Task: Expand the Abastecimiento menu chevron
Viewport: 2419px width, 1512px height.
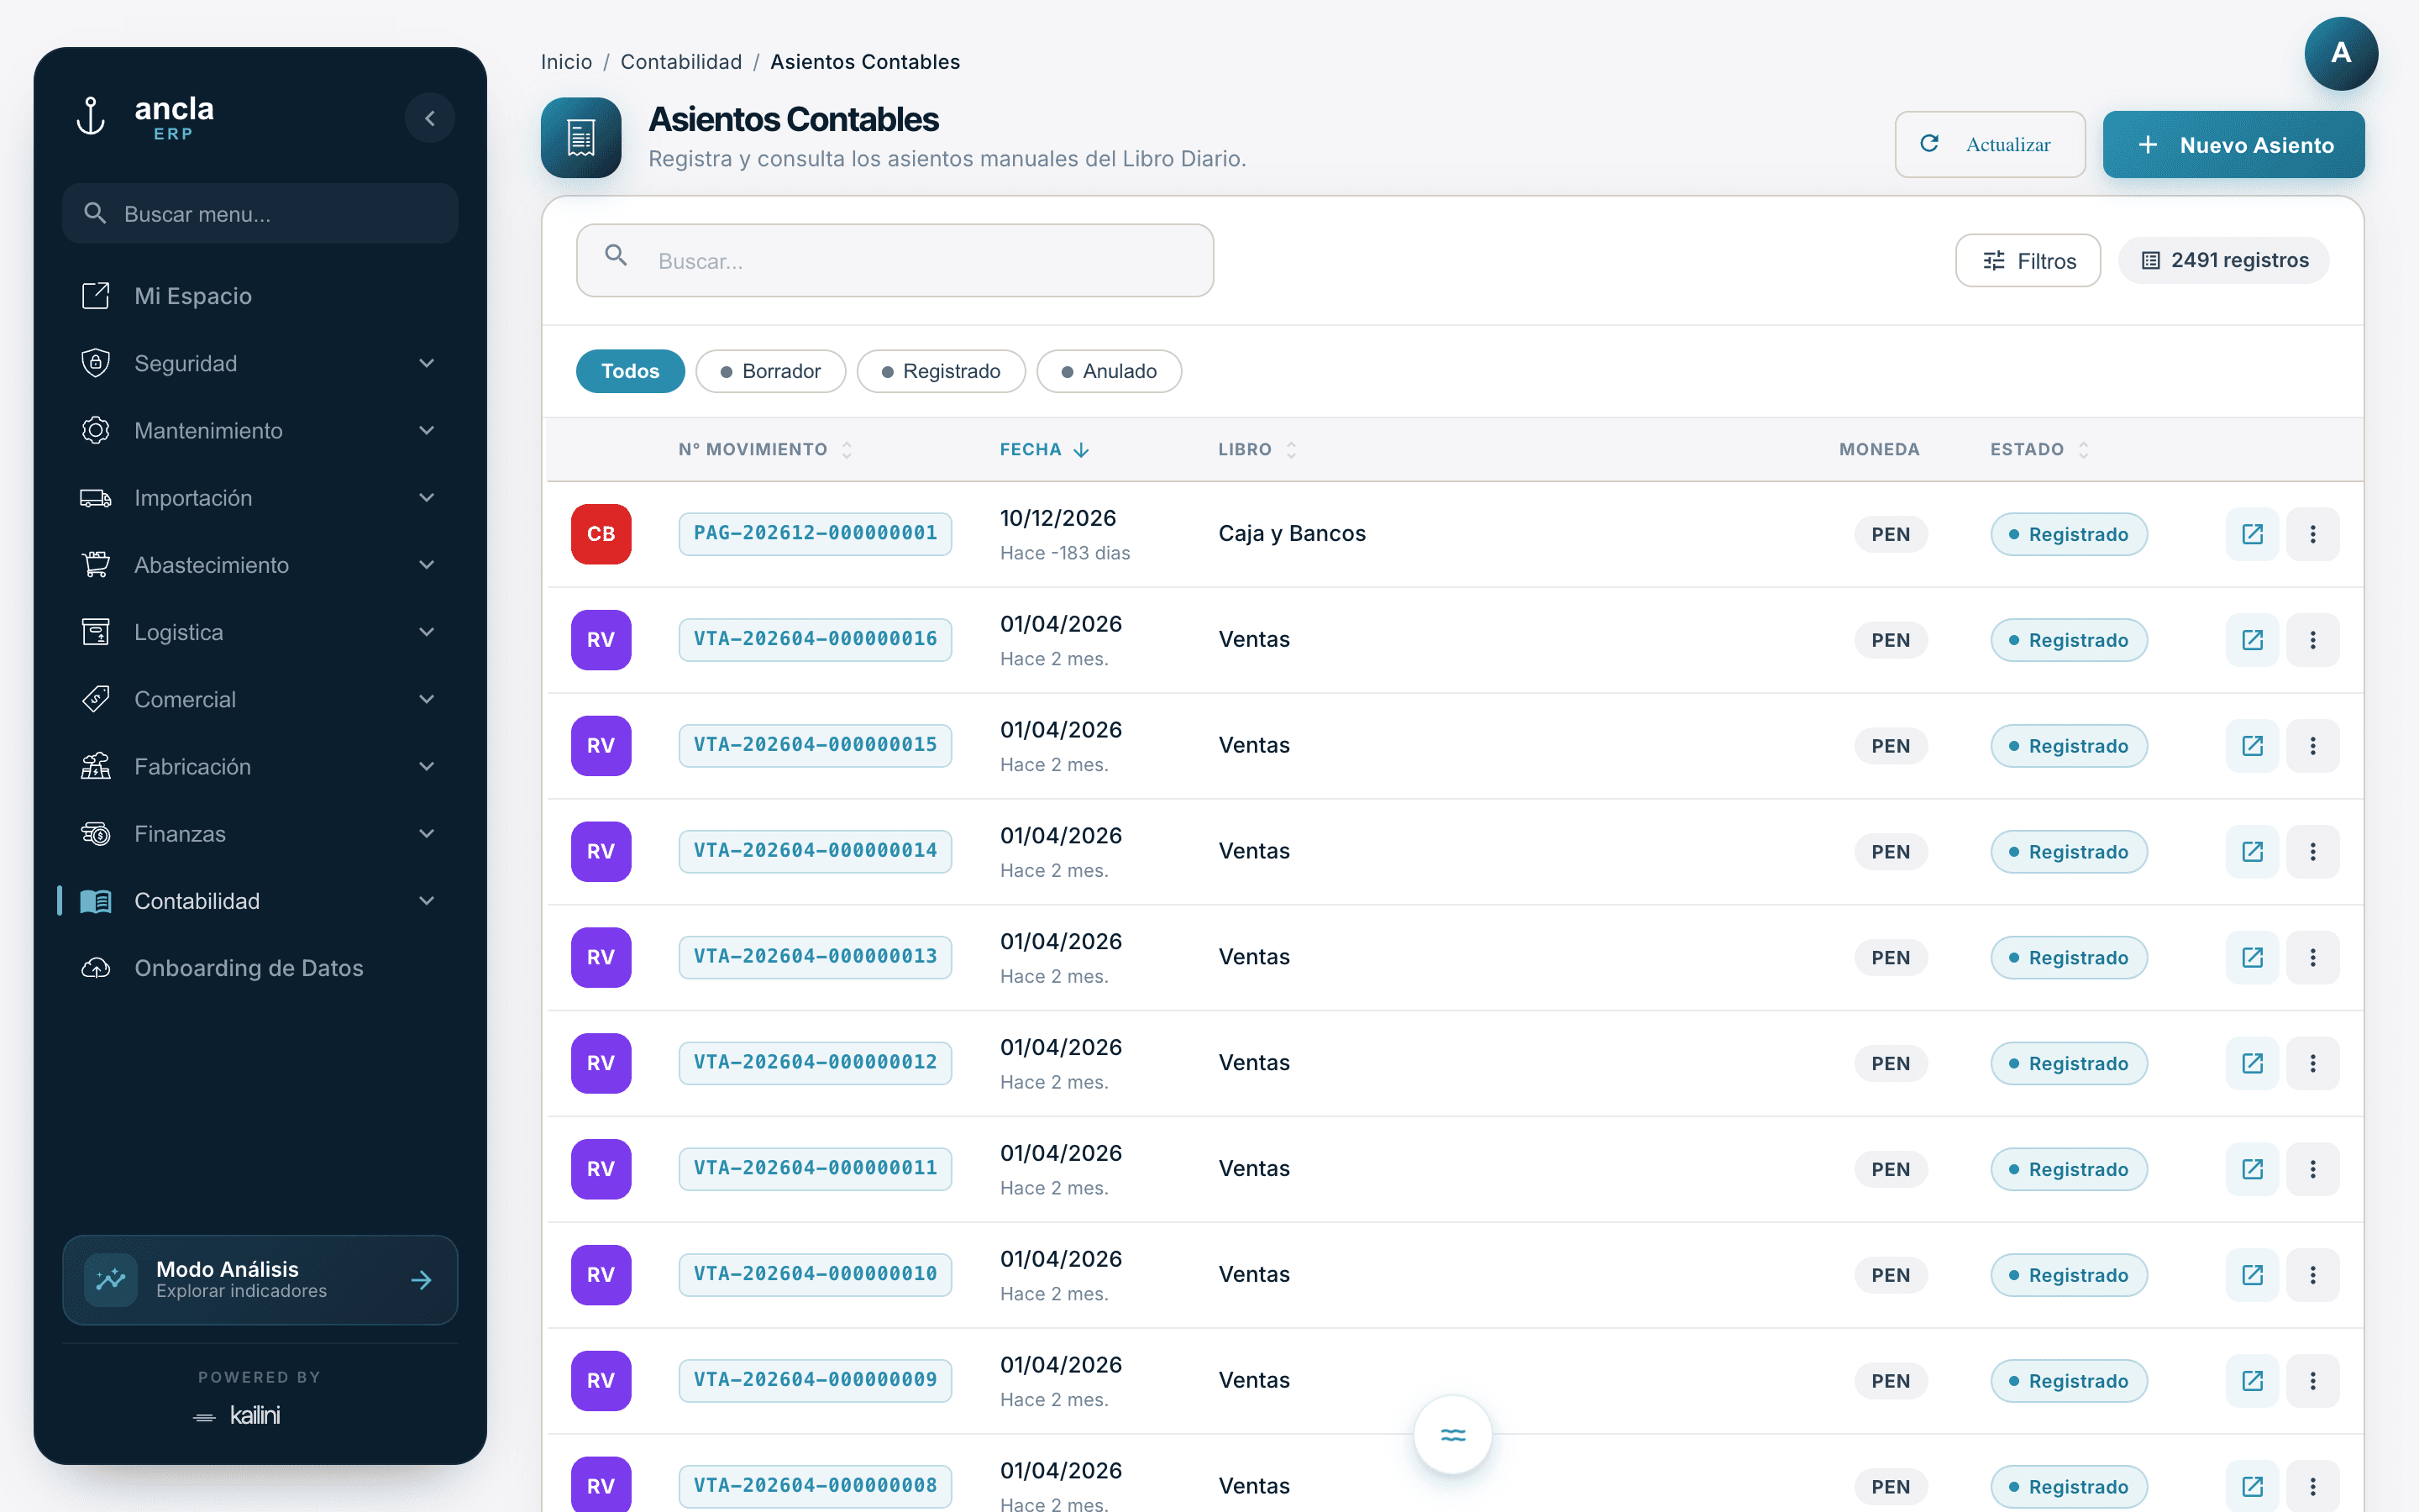Action: click(427, 564)
